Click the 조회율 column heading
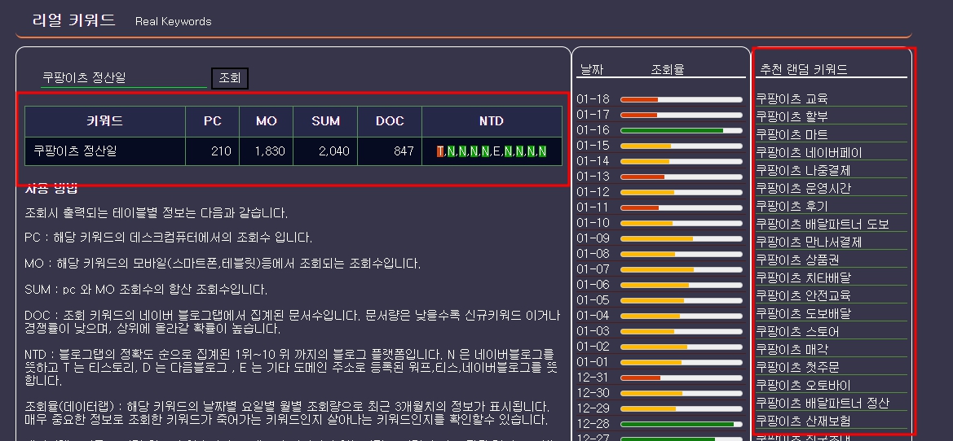The image size is (953, 441). (668, 69)
